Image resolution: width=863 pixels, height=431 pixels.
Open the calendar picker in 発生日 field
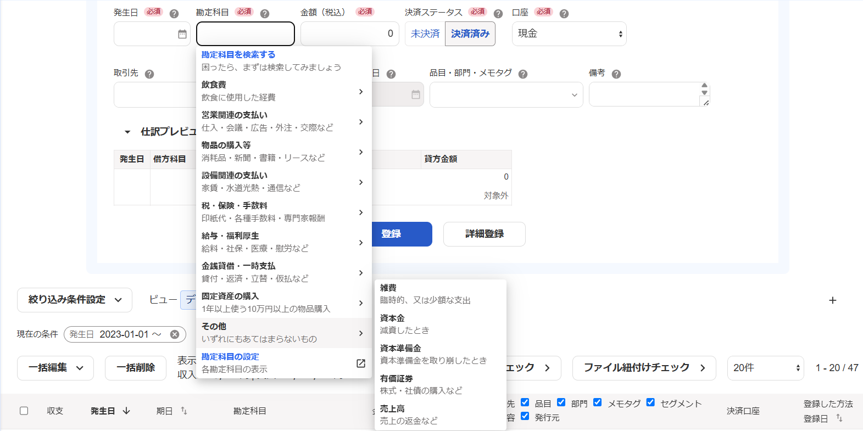tap(182, 34)
